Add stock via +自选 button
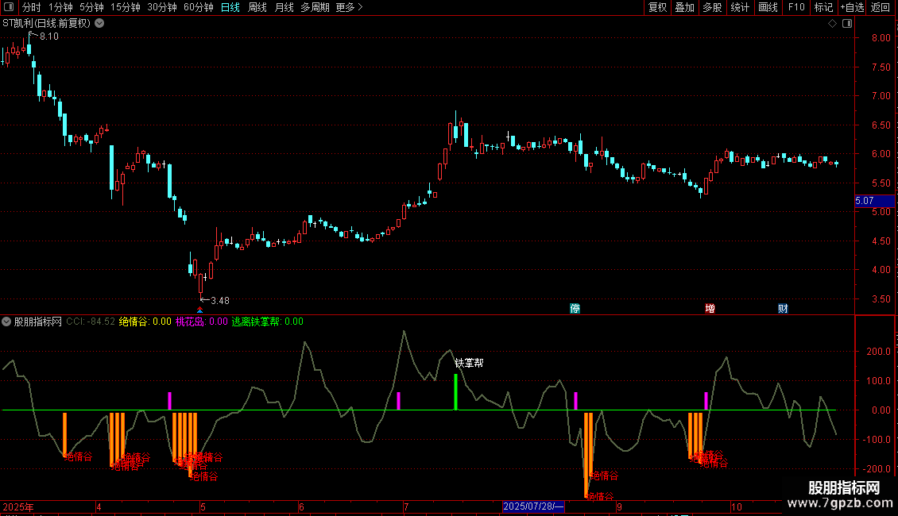Viewport: 898px width, 516px height. tap(852, 7)
